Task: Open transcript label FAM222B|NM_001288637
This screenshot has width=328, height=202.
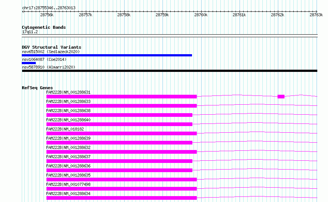Action: (x=68, y=157)
